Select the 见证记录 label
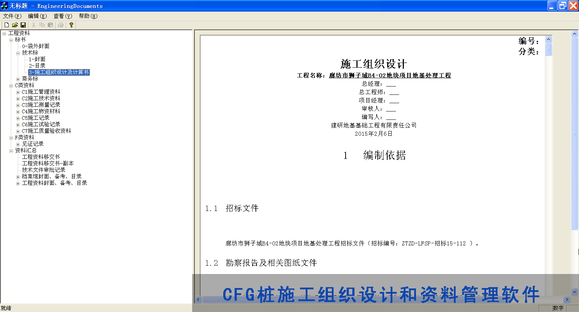The height and width of the screenshot is (312, 579). coord(33,144)
